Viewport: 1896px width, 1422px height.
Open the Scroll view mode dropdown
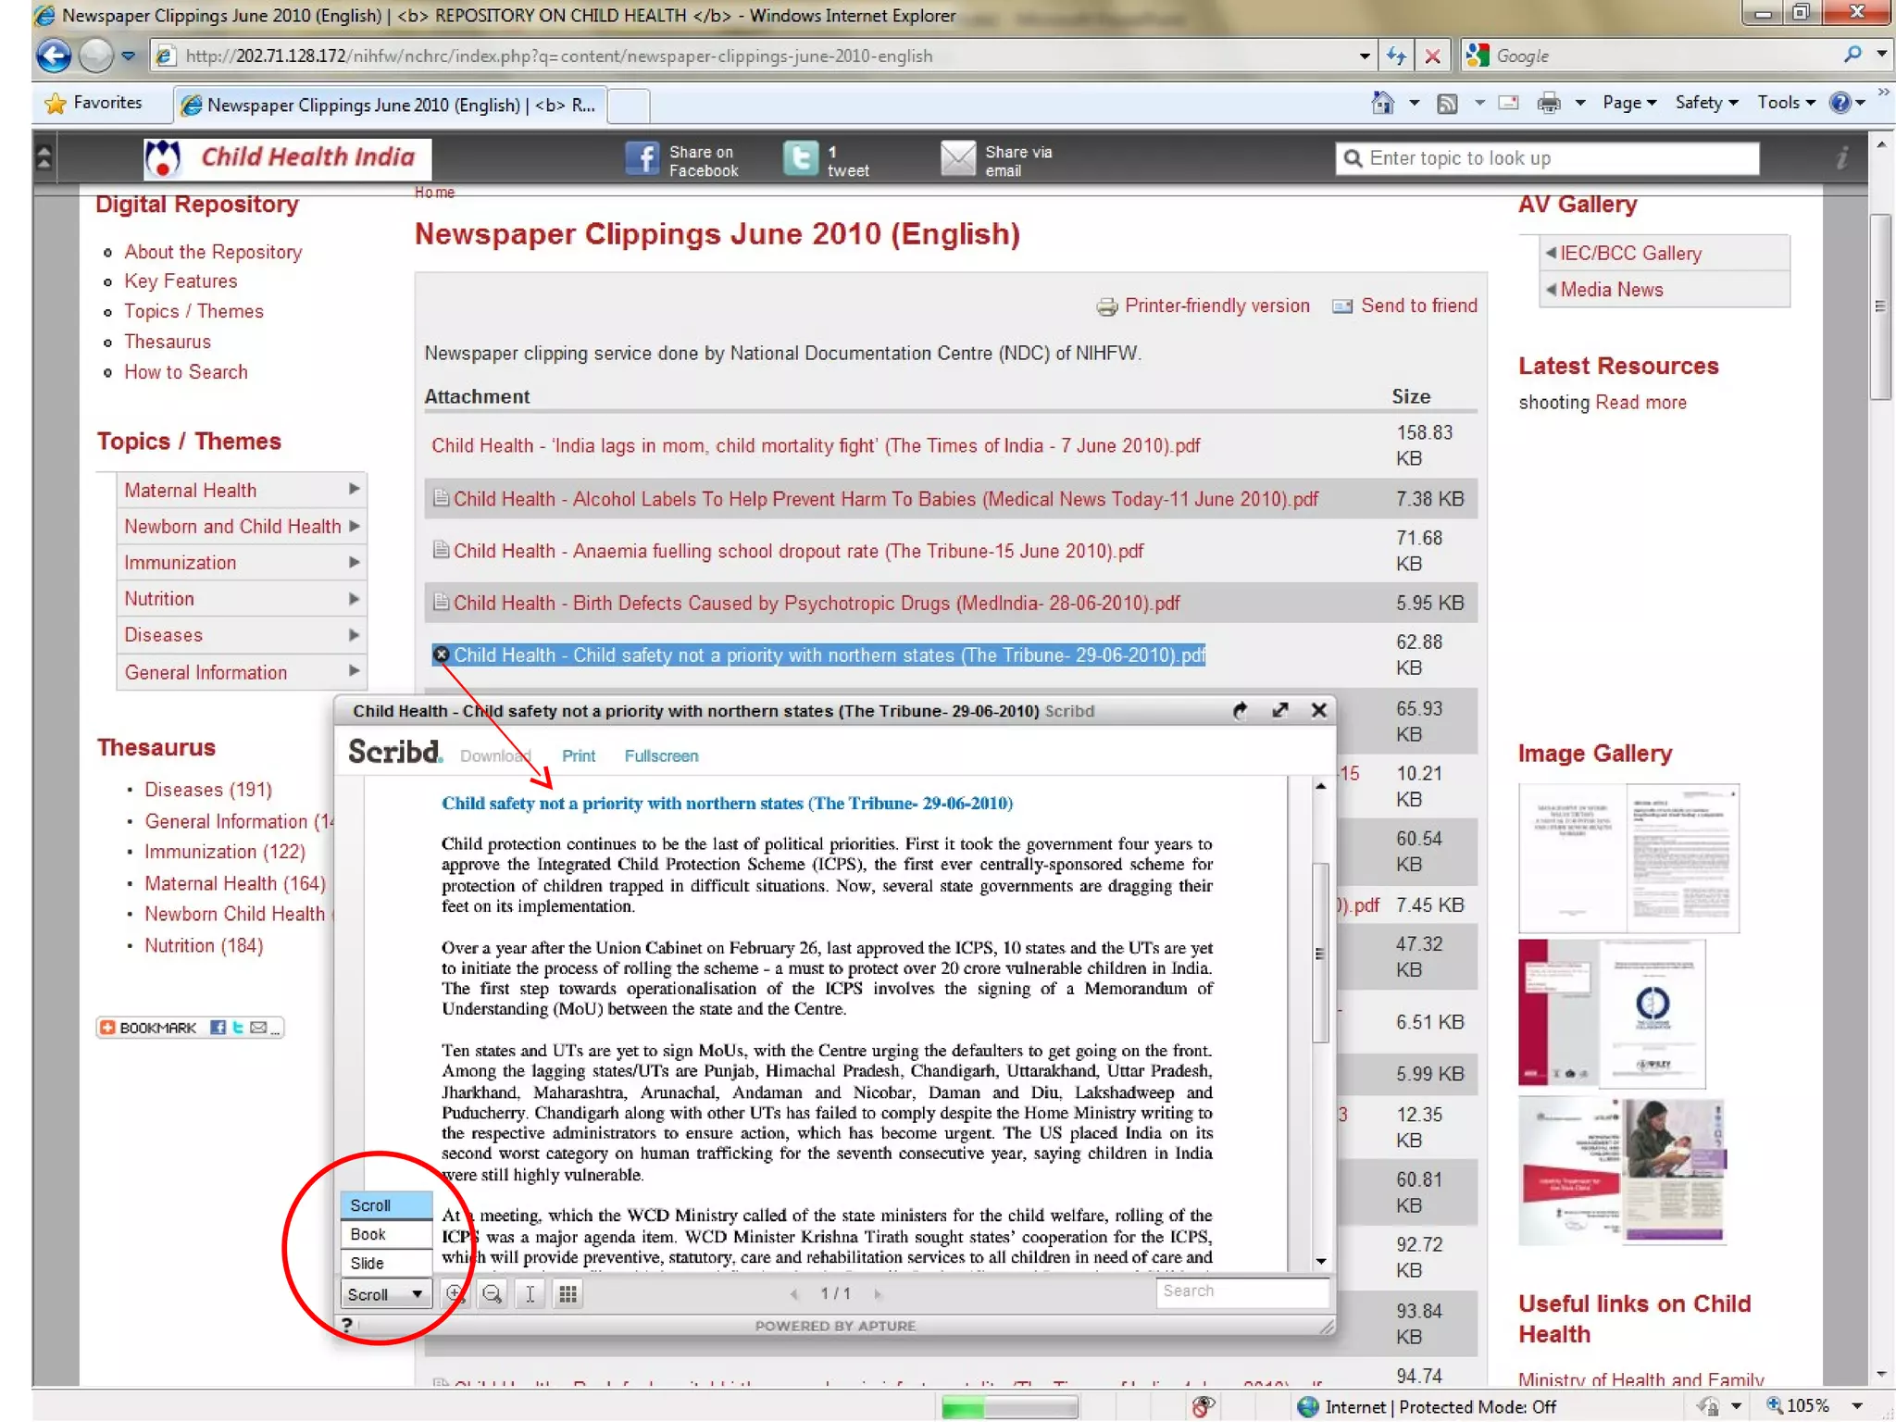(385, 1294)
